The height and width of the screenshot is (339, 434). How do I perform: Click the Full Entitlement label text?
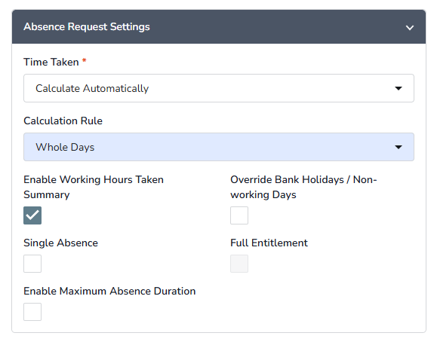pos(269,243)
